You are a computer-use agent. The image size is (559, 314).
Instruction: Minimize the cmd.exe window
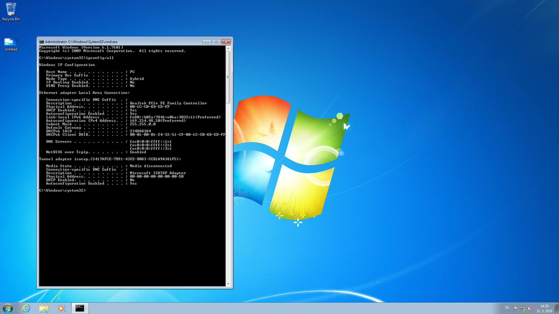tap(207, 42)
